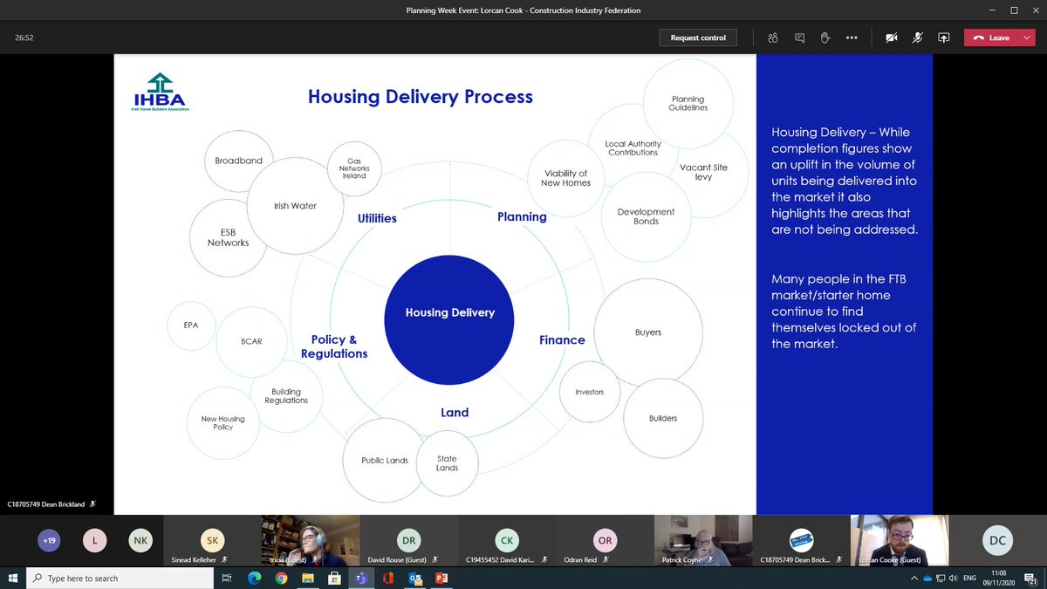Viewport: 1047px width, 589px height.
Task: Open the system volume control
Action: tap(952, 578)
